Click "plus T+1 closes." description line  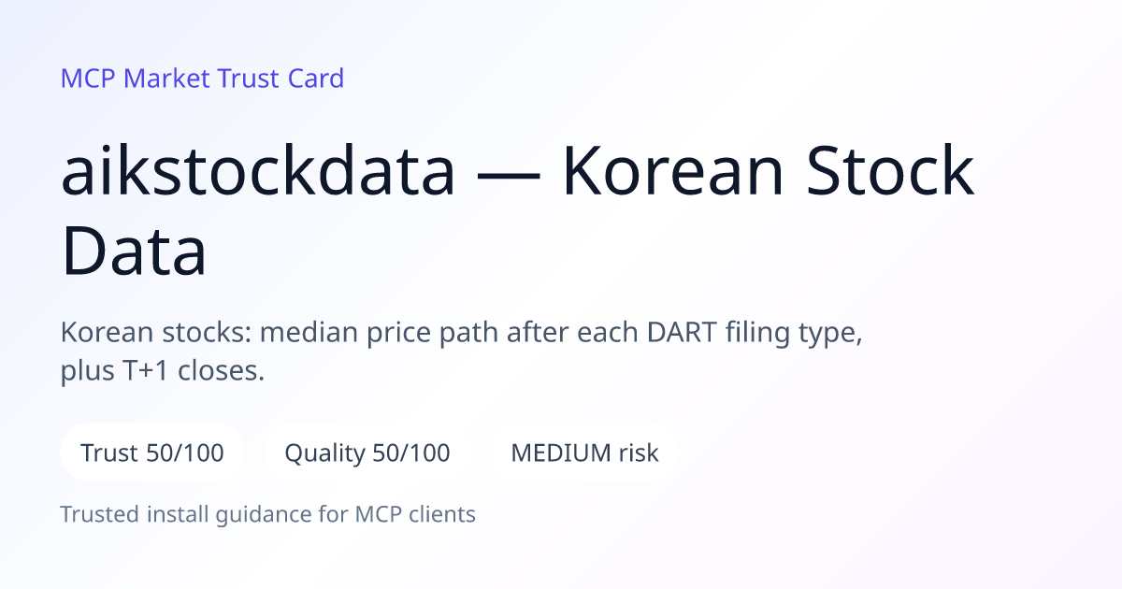163,371
